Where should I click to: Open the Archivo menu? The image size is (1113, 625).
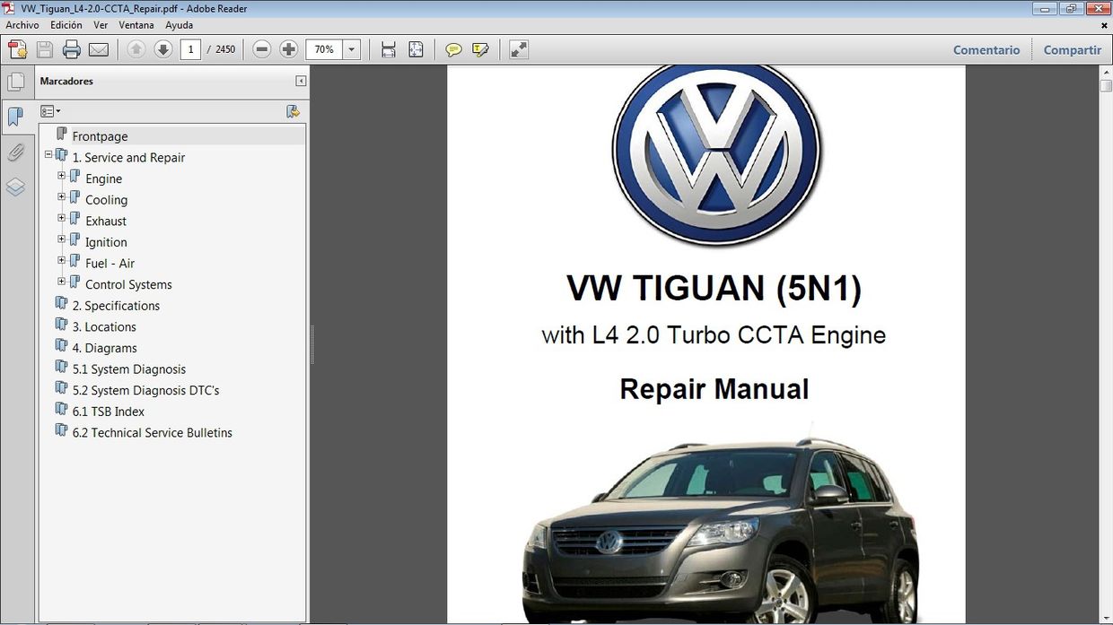(22, 25)
